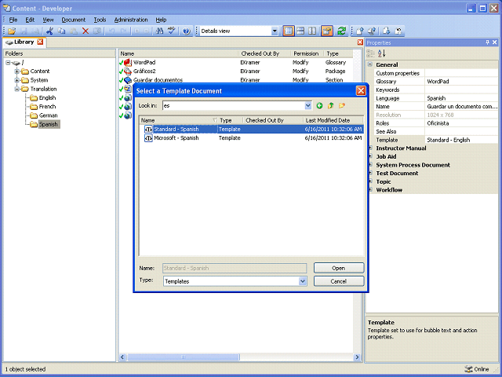Select the Microsoft - Spanish template
Screen dimensions: 502x377
coord(251,138)
